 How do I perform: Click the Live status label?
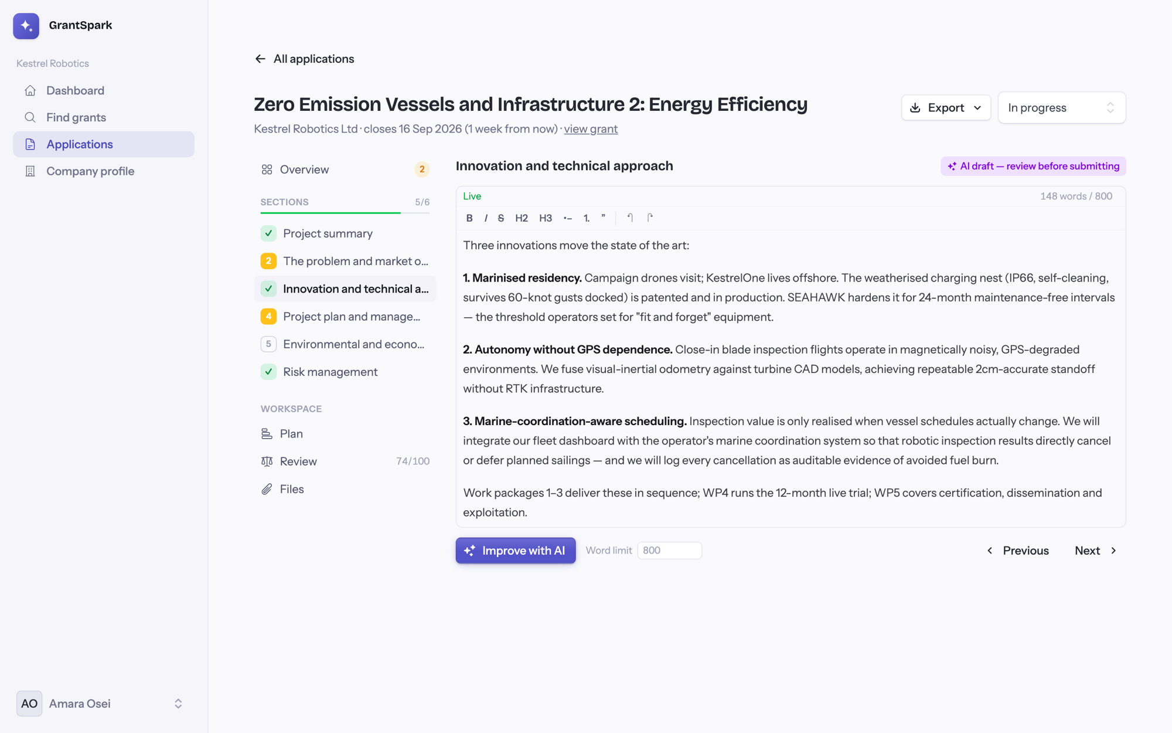click(x=472, y=196)
